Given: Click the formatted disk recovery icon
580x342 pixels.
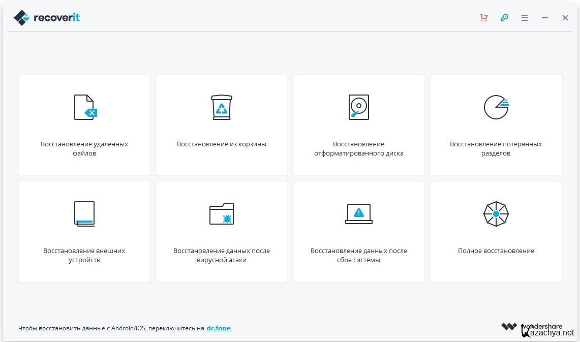Looking at the screenshot, I should [359, 107].
